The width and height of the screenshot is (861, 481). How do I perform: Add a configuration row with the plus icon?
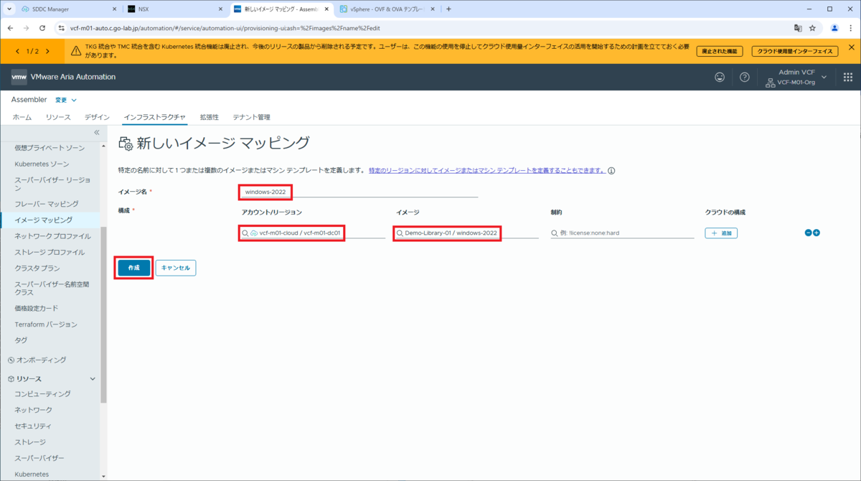pos(816,233)
